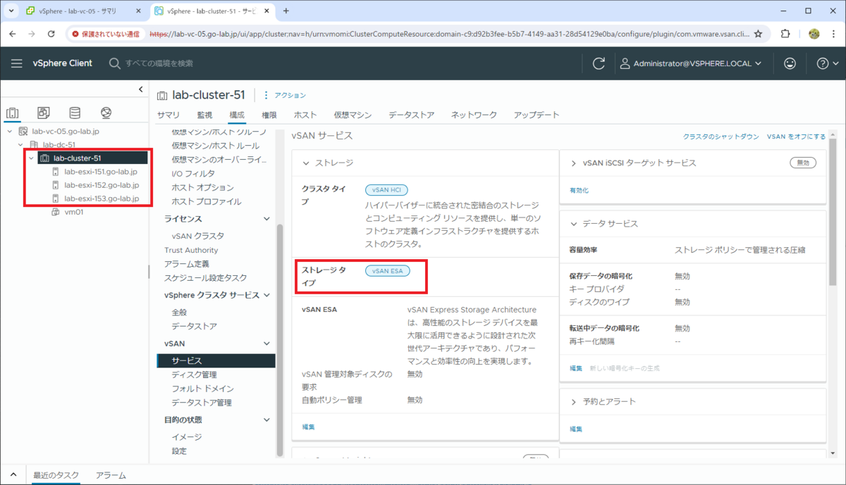Collapse the vSAN configuration section
Image resolution: width=846 pixels, height=485 pixels.
pyautogui.click(x=266, y=344)
